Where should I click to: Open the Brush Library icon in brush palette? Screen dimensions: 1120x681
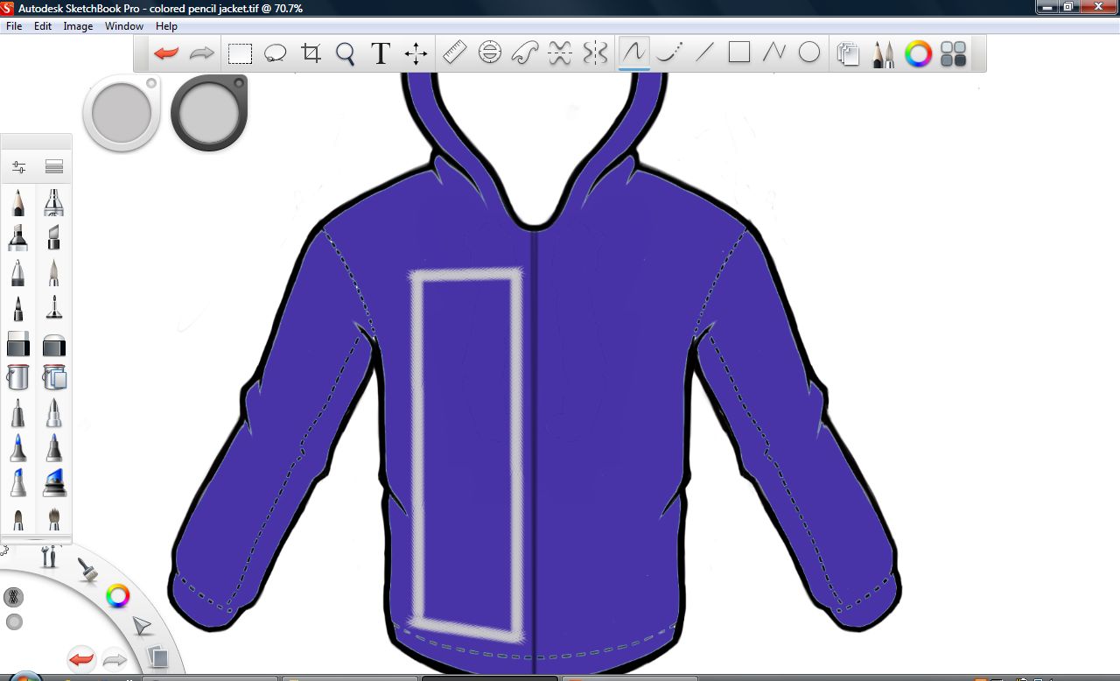54,166
